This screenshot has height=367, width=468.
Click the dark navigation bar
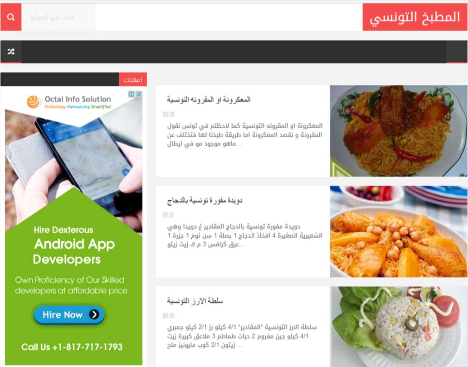tap(234, 52)
